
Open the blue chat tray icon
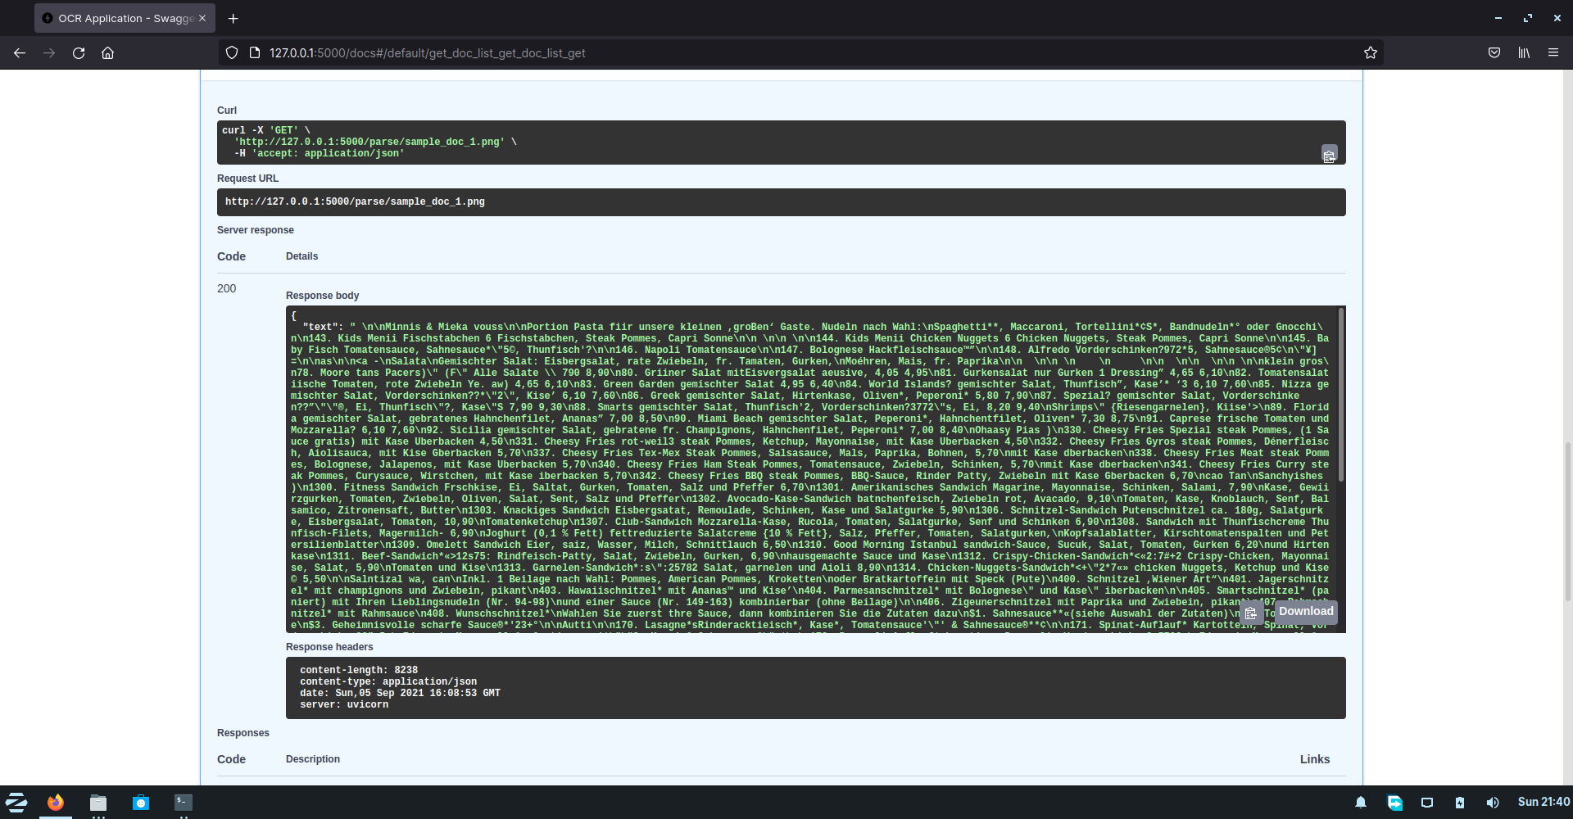pos(1394,803)
